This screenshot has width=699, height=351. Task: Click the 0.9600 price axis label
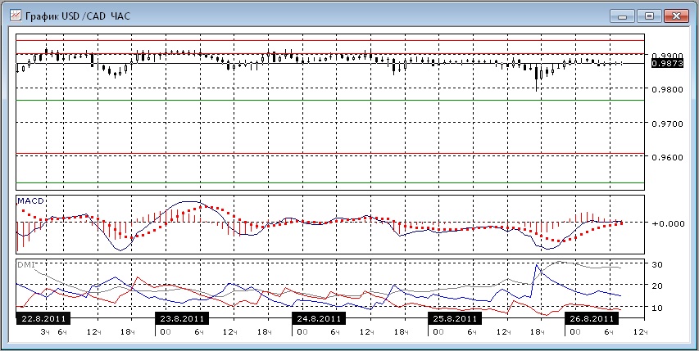pyautogui.click(x=667, y=157)
